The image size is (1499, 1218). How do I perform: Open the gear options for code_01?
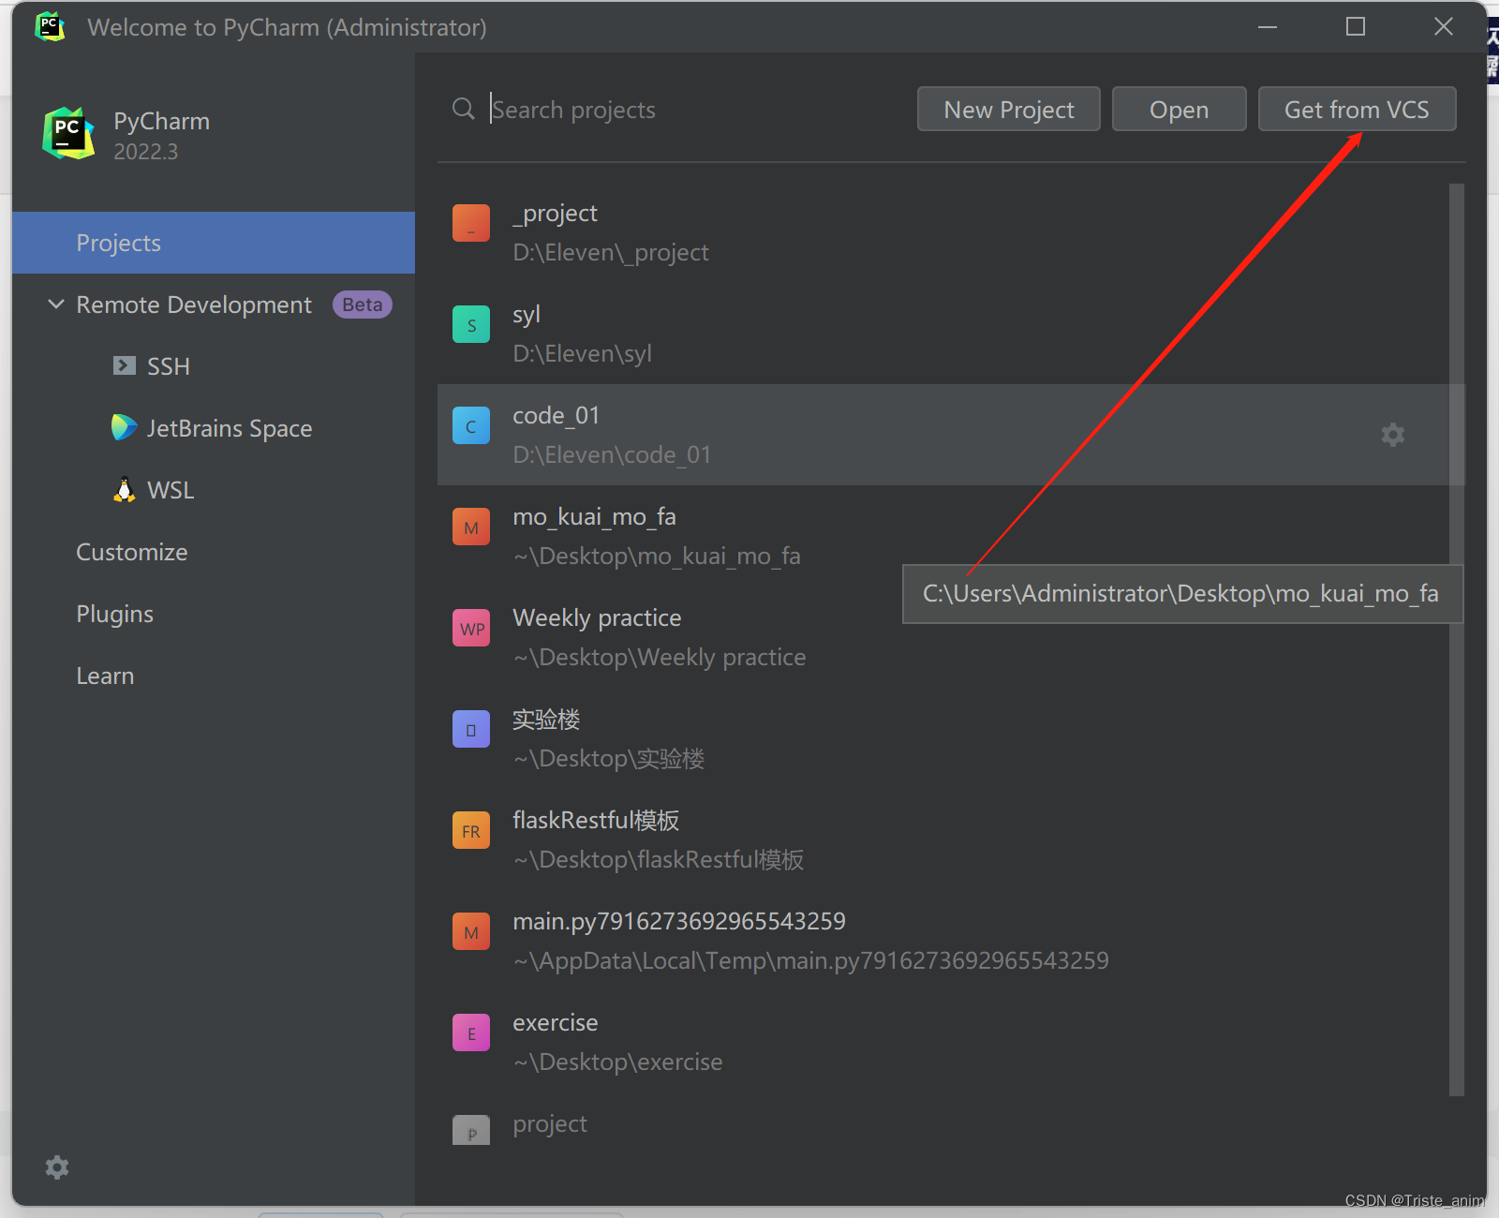(x=1393, y=435)
